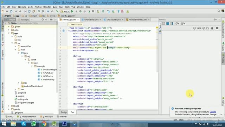Toggle the Palette side tab
This screenshot has width=225, height=127.
click(x=160, y=28)
